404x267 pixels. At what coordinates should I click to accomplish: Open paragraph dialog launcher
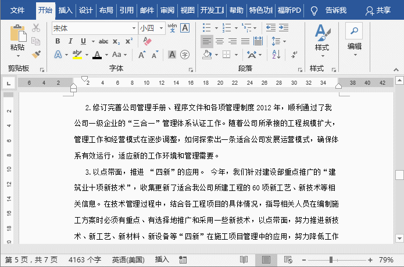pyautogui.click(x=300, y=70)
